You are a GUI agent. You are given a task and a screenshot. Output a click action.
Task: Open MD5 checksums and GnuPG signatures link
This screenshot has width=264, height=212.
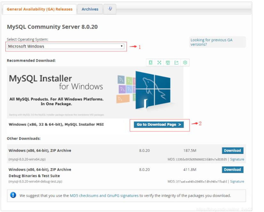(104, 195)
